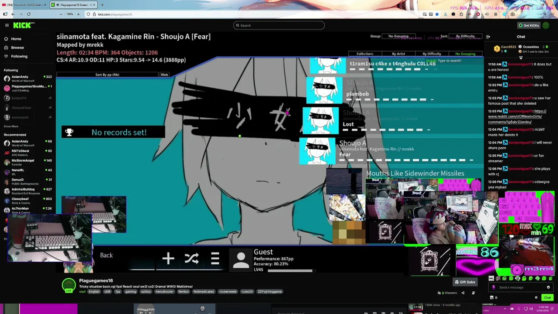
Task: Click the vtuberweeb stream tag
Action: pyautogui.click(x=228, y=292)
